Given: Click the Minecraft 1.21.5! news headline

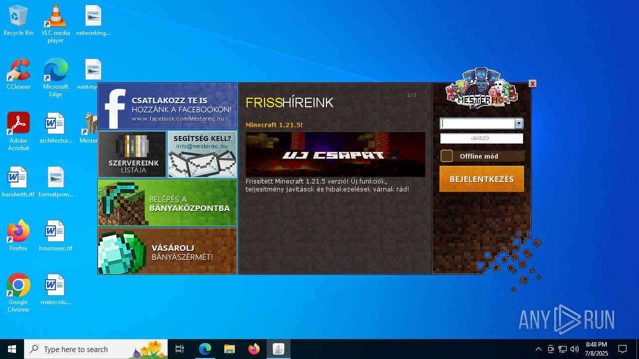Looking at the screenshot, I should (x=274, y=125).
